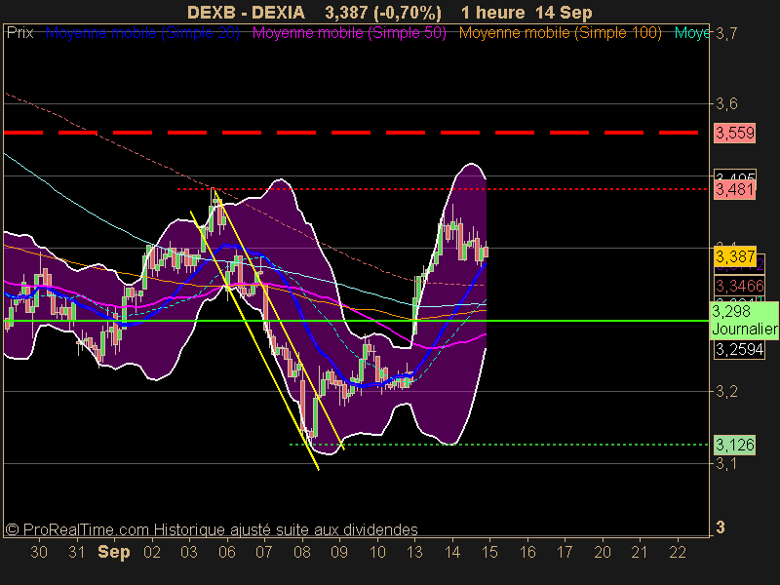Click the 3,481 red price label
Screen dimensions: 780x585
tap(735, 189)
